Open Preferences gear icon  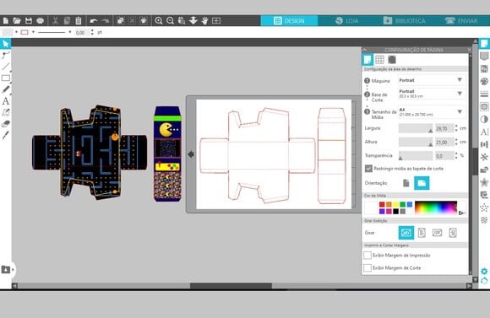(484, 272)
